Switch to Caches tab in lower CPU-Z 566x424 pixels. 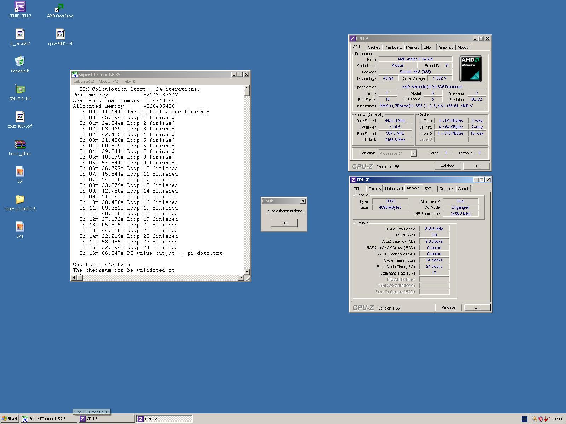[374, 189]
